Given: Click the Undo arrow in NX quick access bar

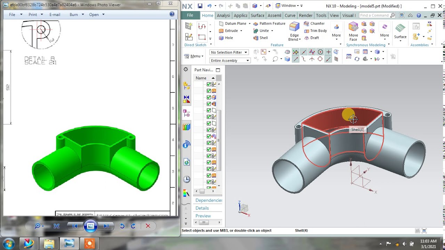Looking at the screenshot, I should click(x=209, y=6).
